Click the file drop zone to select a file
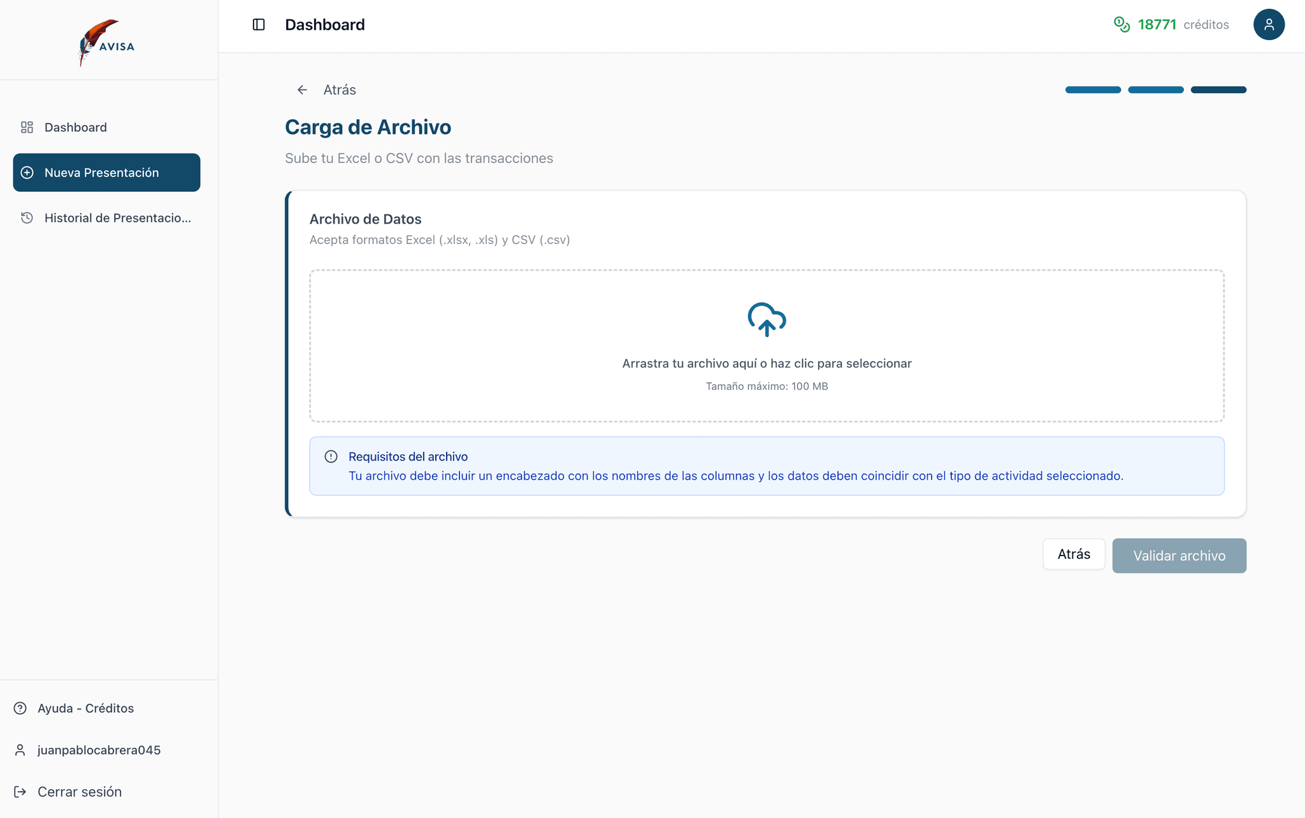The height and width of the screenshot is (818, 1305). coord(766,347)
